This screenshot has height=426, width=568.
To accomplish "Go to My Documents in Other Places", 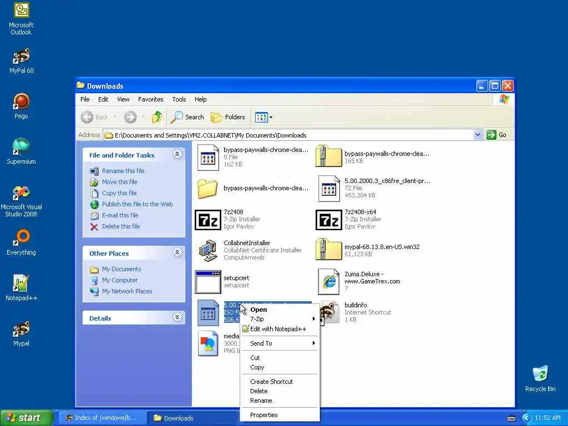I will [121, 269].
